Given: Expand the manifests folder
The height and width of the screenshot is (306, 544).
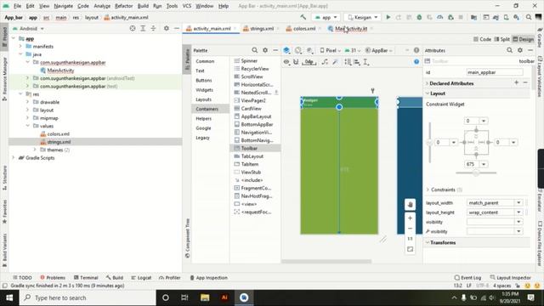Looking at the screenshot, I should pyautogui.click(x=20, y=46).
